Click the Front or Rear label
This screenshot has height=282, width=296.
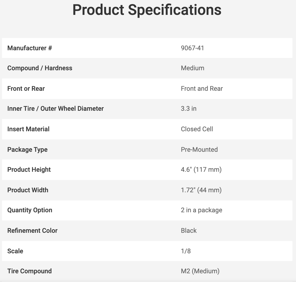(26, 88)
